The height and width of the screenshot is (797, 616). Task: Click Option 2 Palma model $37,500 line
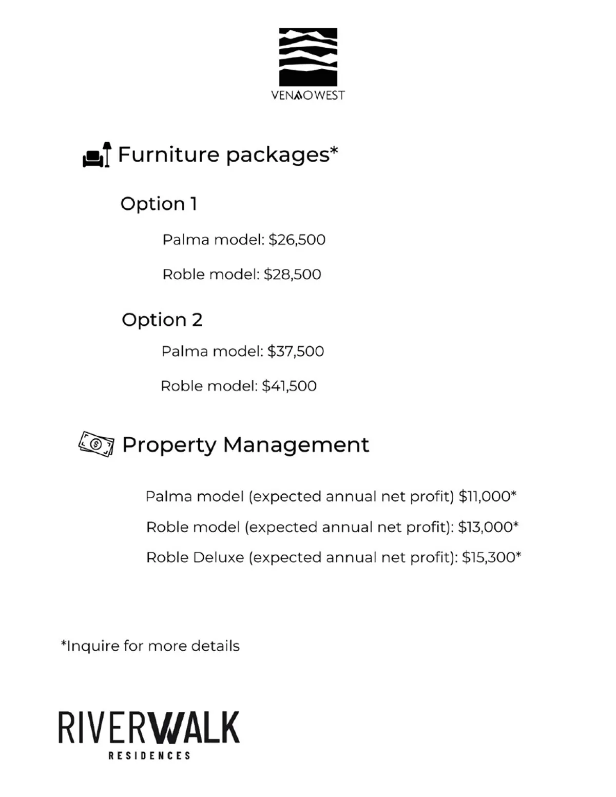coord(243,352)
